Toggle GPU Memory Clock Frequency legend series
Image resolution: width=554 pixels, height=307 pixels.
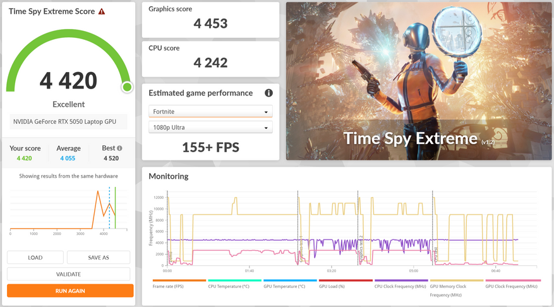[x=457, y=288]
